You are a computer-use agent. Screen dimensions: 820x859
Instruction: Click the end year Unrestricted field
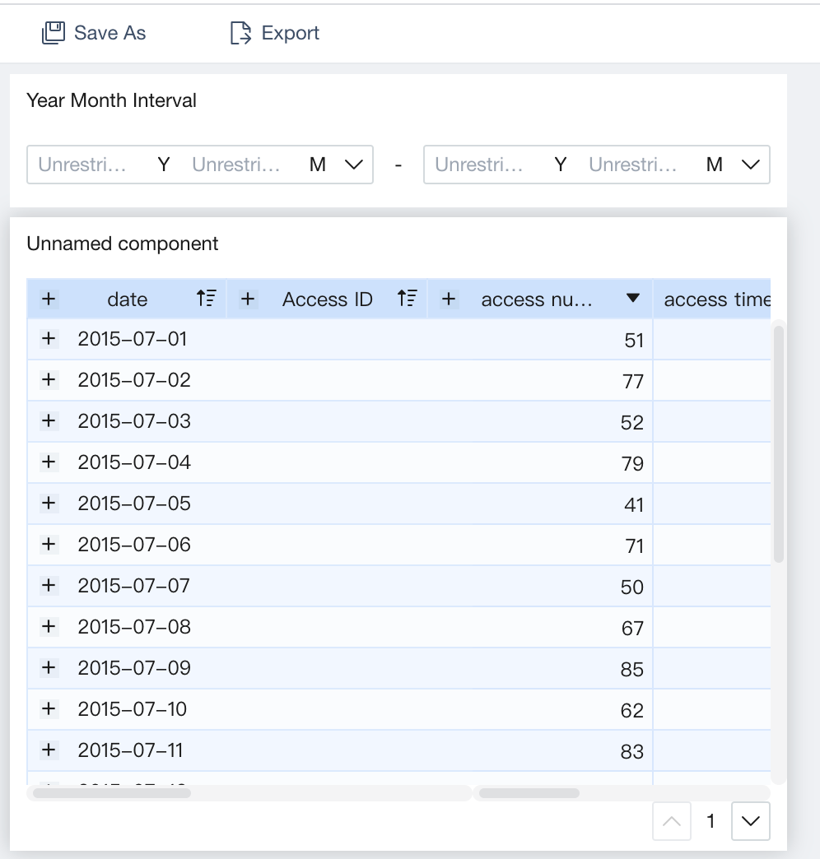coord(479,165)
